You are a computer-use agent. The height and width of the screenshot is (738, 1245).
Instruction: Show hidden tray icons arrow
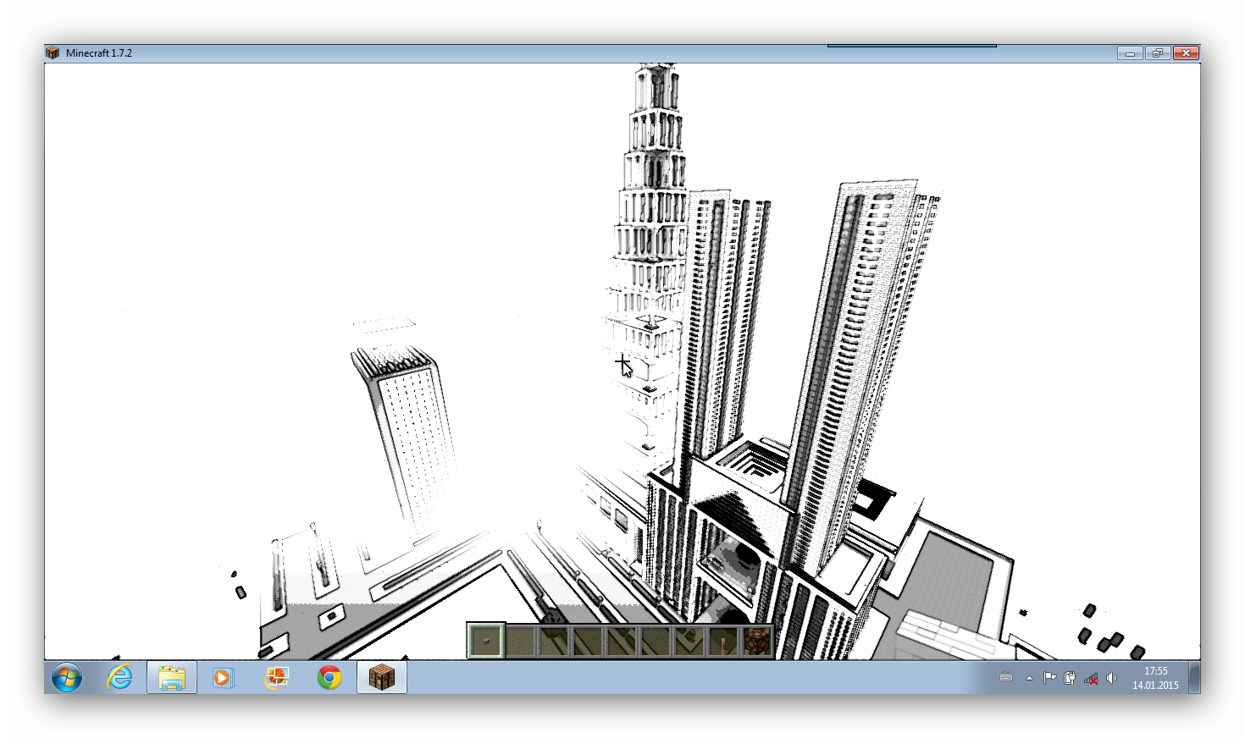(1029, 678)
